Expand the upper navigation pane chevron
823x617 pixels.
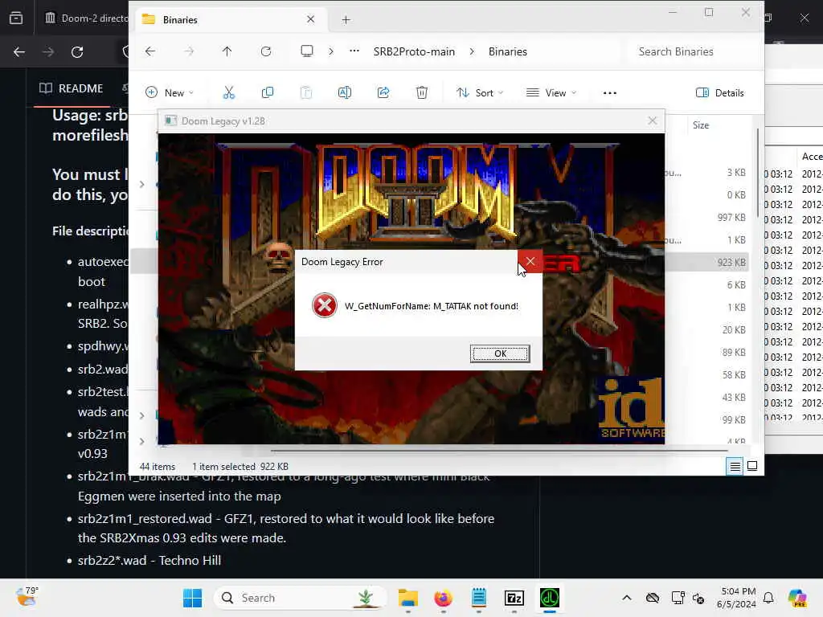pos(141,184)
